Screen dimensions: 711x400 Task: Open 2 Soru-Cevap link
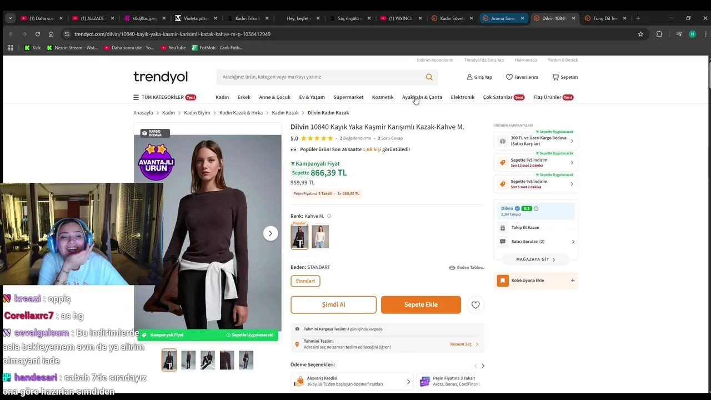click(x=390, y=138)
